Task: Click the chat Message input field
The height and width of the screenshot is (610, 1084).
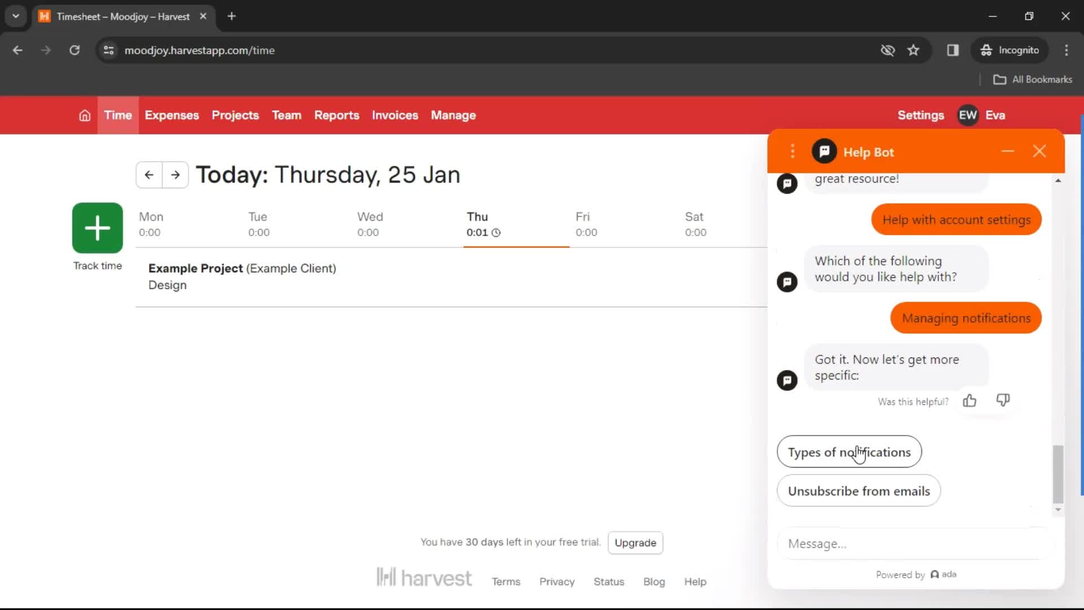Action: click(x=915, y=543)
